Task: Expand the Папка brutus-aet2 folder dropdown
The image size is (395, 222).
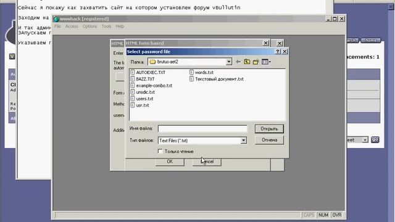Action: [229, 62]
